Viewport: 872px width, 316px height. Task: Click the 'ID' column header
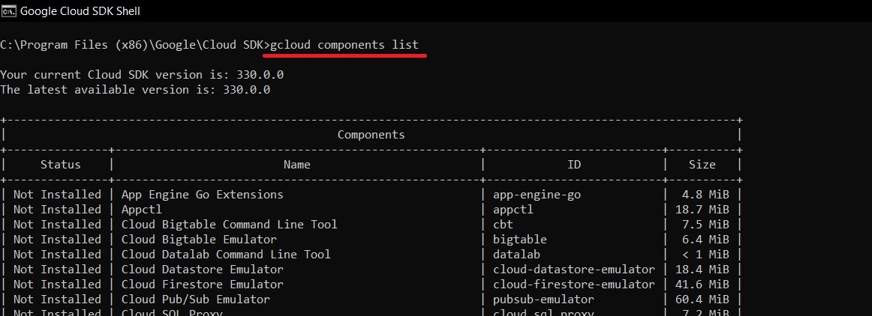pyautogui.click(x=574, y=165)
